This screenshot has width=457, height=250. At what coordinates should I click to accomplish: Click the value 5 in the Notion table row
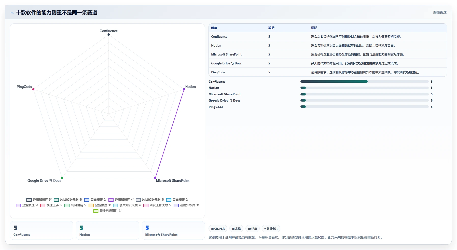click(x=269, y=46)
